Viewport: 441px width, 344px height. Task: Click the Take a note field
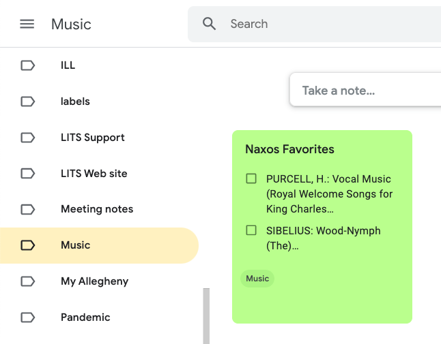[362, 91]
